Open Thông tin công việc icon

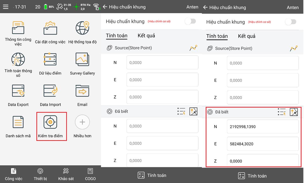pyautogui.click(x=18, y=28)
